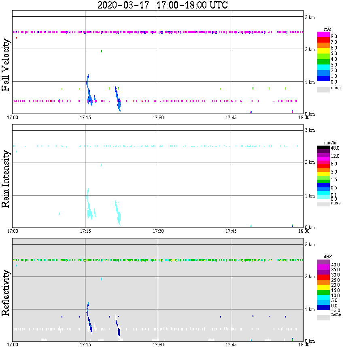Click the 1 km label of Reflectivity panel
The height and width of the screenshot is (352, 344).
click(x=310, y=309)
